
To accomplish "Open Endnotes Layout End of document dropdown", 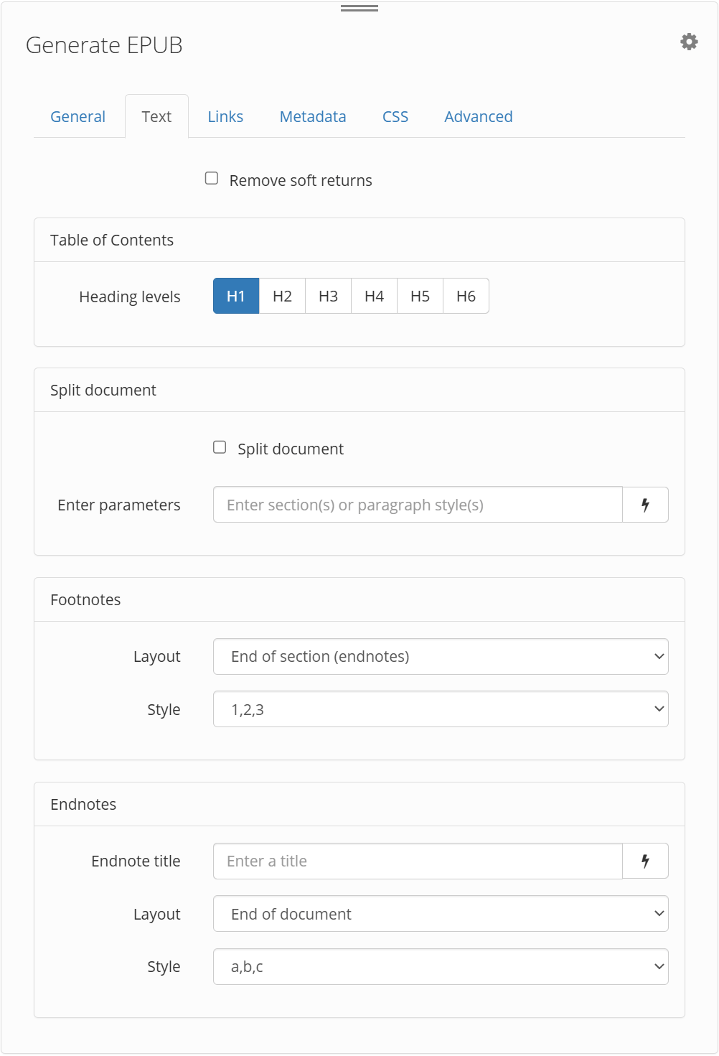I will click(441, 914).
